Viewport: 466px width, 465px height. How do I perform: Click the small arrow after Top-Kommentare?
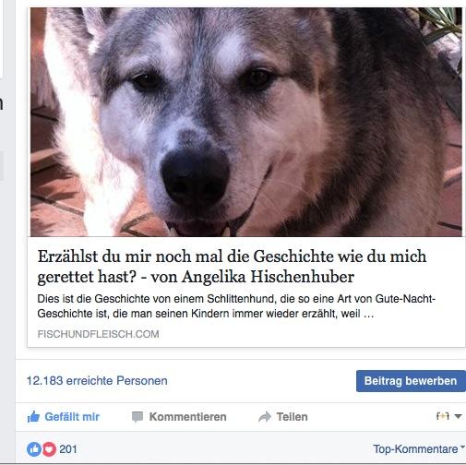[x=462, y=447]
